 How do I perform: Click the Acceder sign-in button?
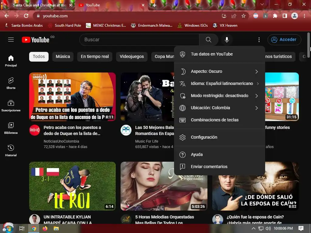(x=284, y=40)
